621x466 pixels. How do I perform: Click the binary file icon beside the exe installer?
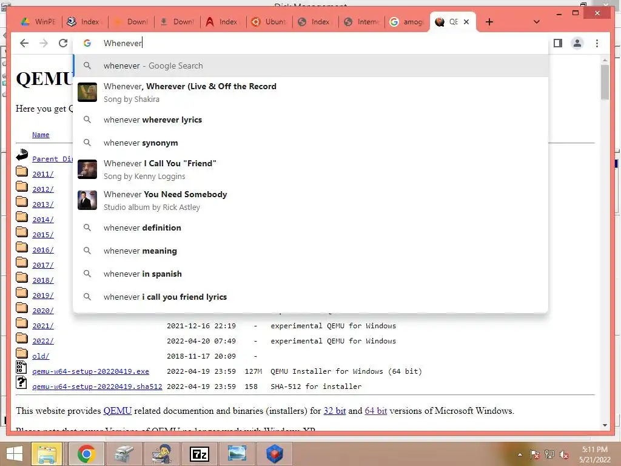(x=21, y=367)
